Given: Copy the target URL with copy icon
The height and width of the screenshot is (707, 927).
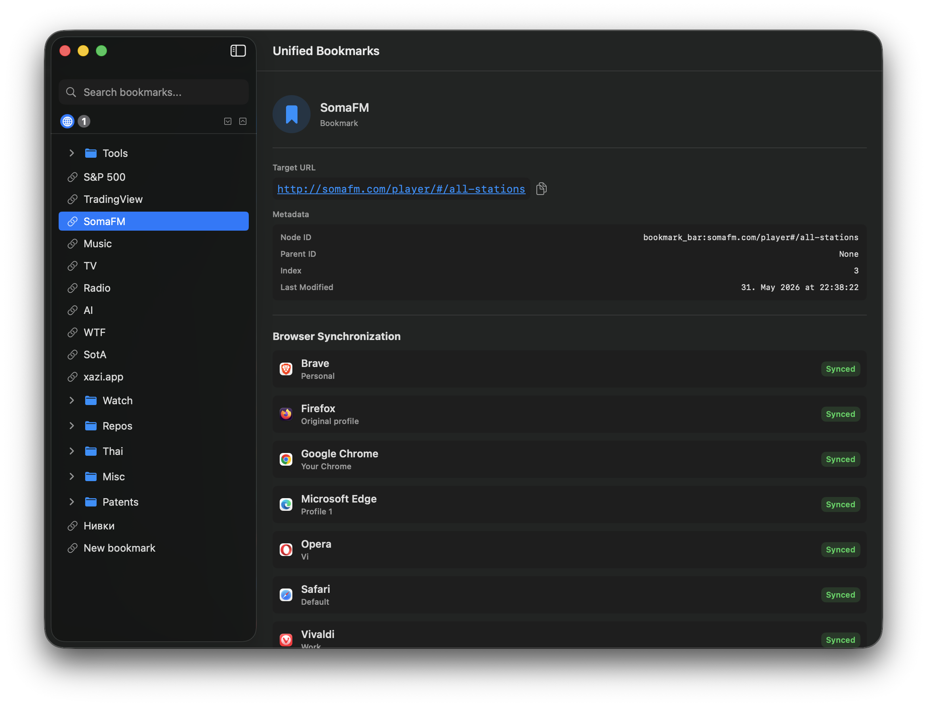Looking at the screenshot, I should coord(542,189).
